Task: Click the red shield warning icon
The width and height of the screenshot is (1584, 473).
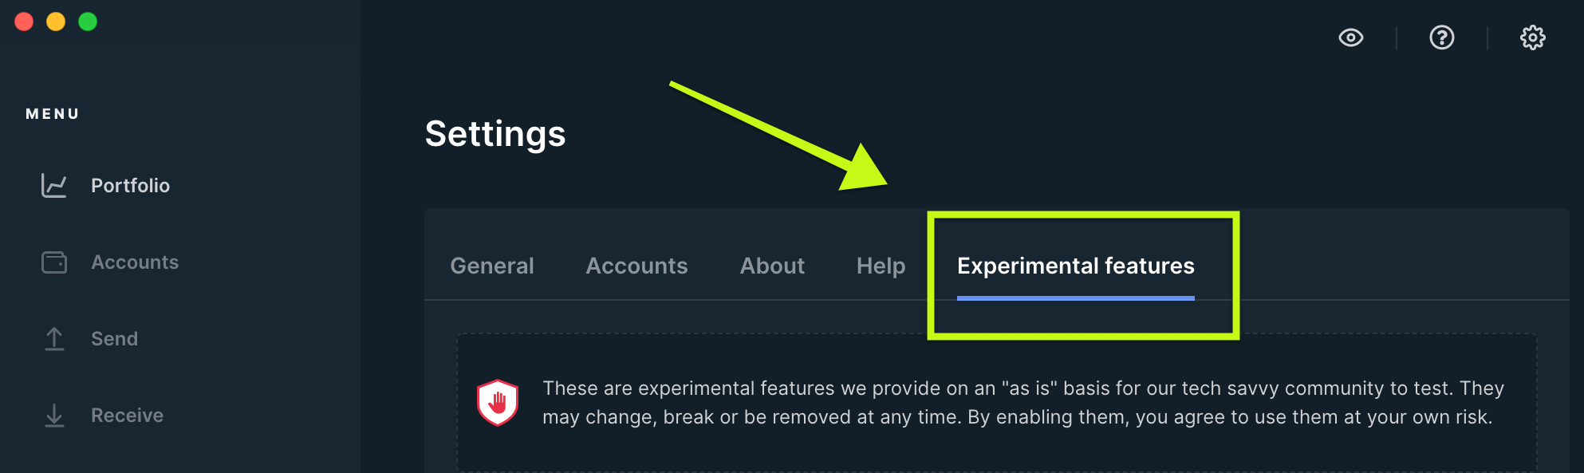Action: pos(498,403)
